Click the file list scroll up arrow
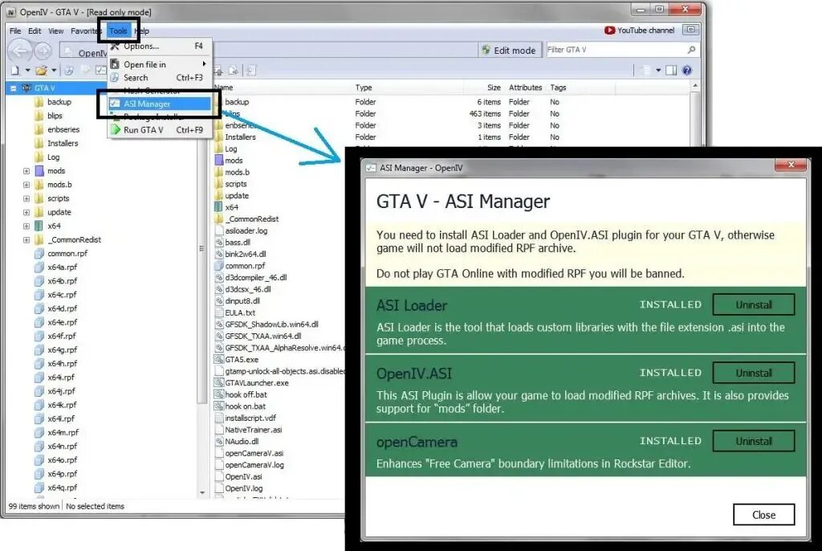 (695, 86)
